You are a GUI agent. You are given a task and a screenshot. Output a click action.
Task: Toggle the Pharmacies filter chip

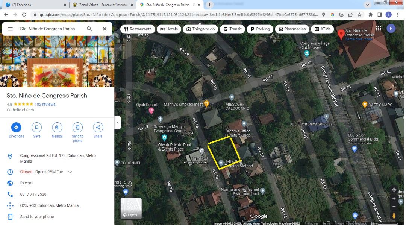(292, 29)
